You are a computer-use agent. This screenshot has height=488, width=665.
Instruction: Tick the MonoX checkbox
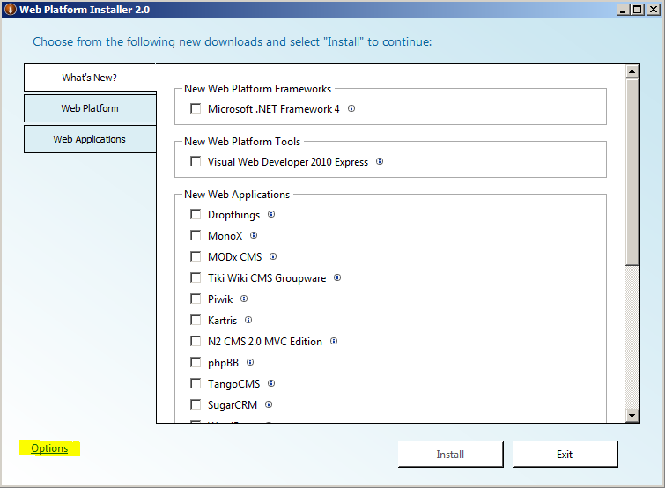196,235
